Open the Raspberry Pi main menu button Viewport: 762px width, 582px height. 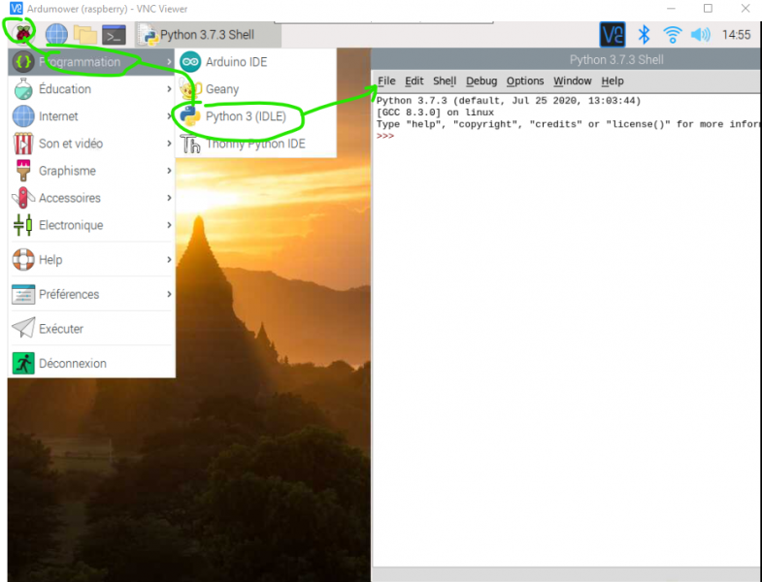[x=22, y=34]
